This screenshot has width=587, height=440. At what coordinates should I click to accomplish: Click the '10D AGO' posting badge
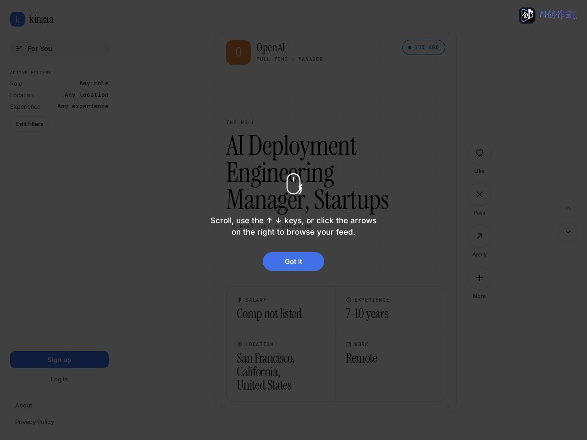point(424,48)
